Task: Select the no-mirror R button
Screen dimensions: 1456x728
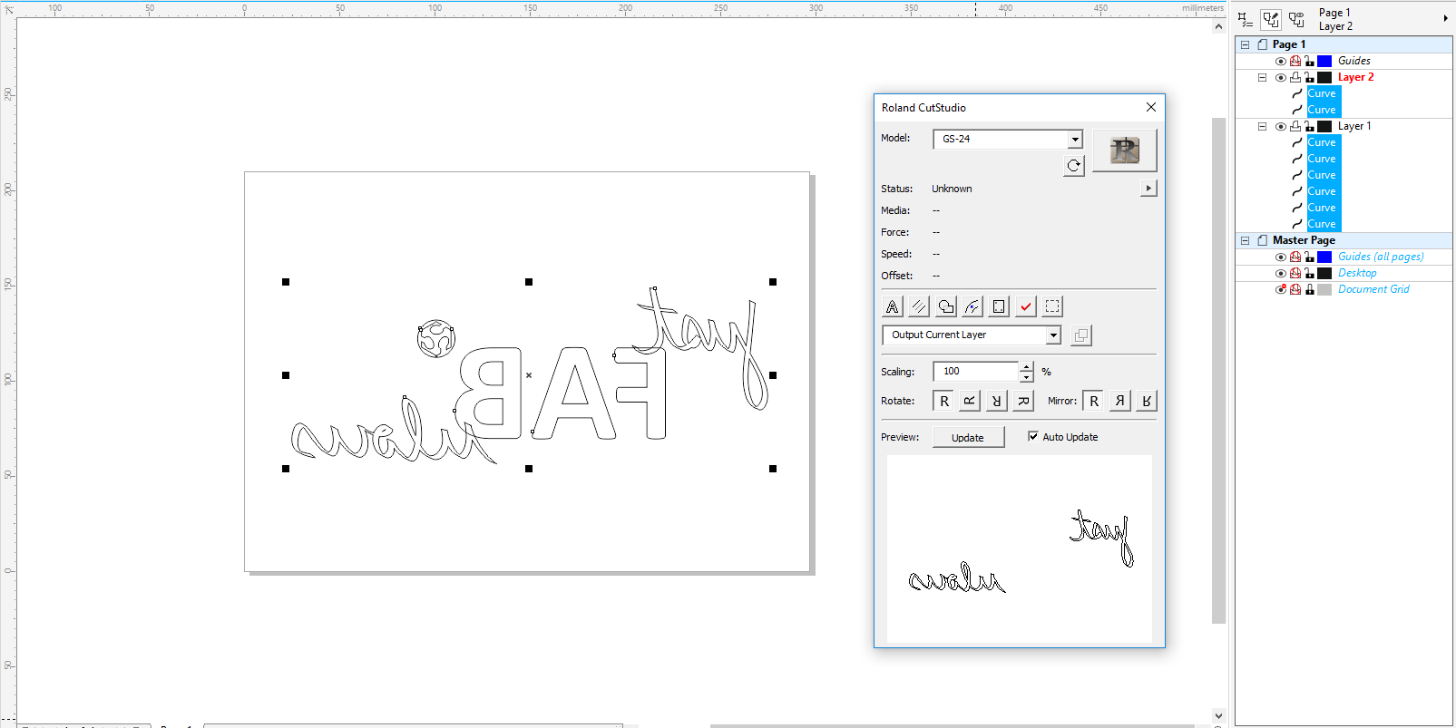Action: point(1094,401)
